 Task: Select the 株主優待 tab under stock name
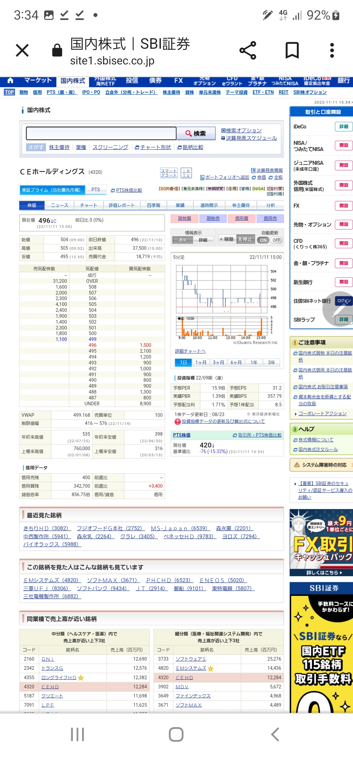click(x=241, y=205)
